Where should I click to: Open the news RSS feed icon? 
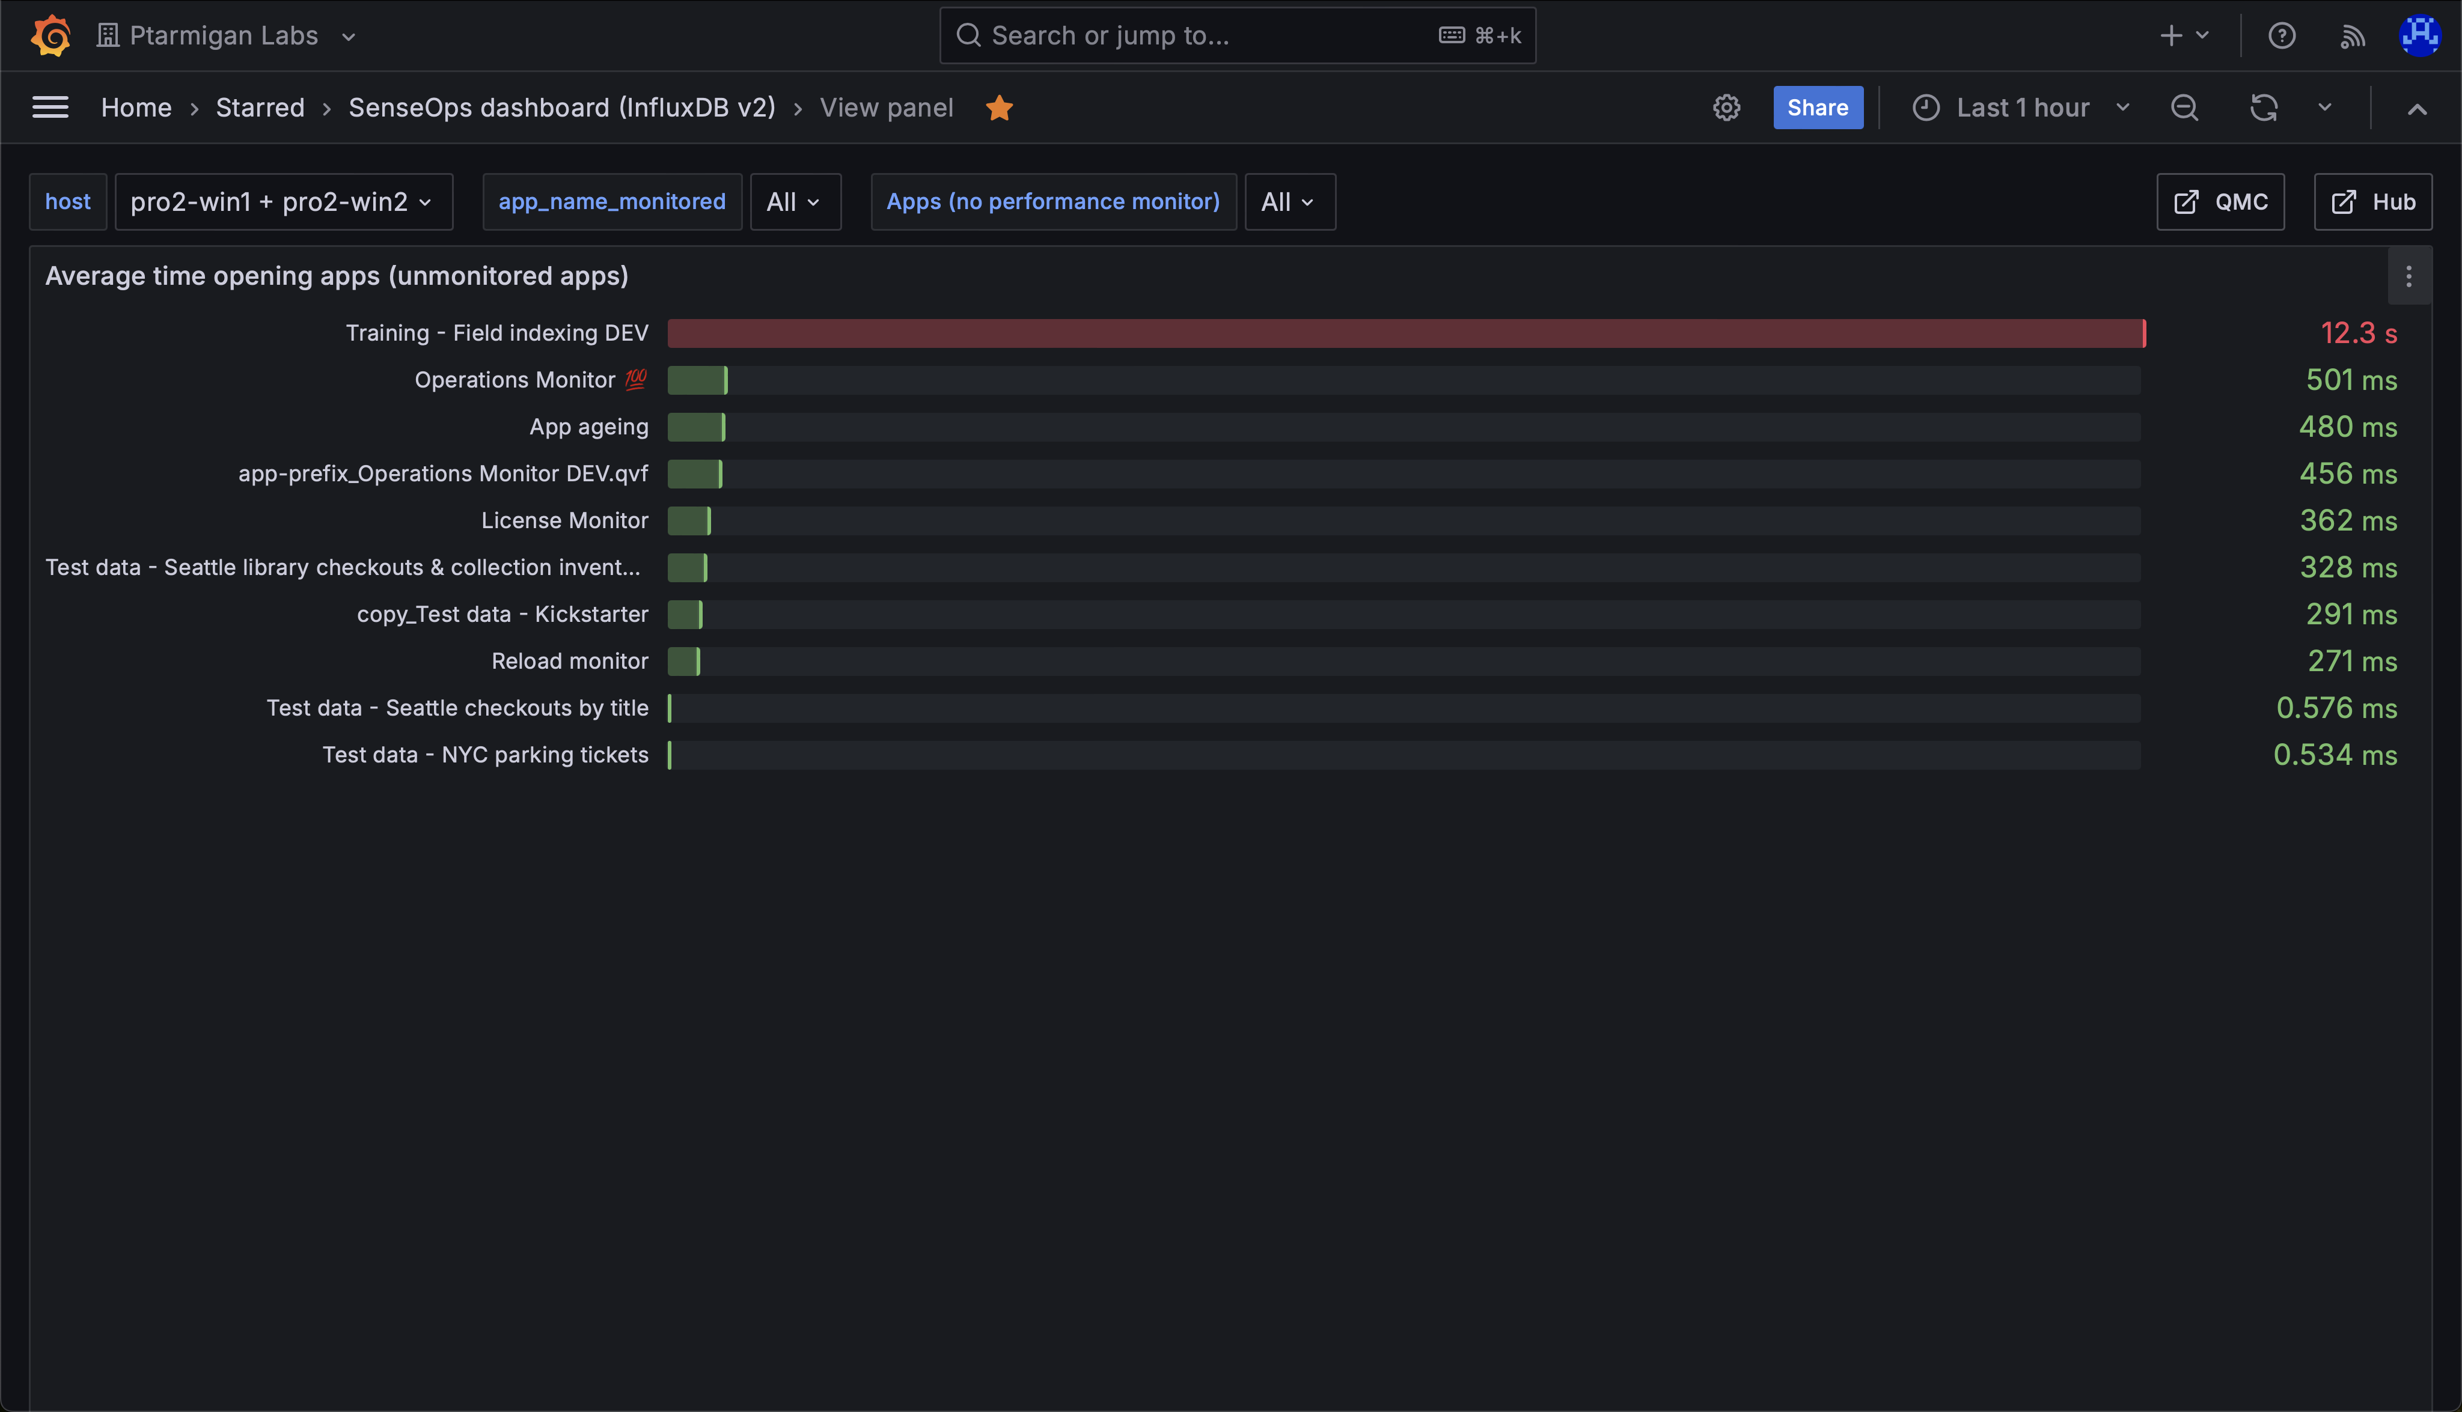click(2353, 36)
